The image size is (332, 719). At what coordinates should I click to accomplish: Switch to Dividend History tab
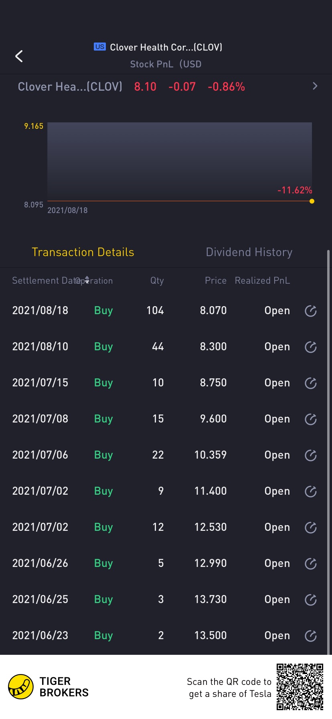click(x=249, y=252)
